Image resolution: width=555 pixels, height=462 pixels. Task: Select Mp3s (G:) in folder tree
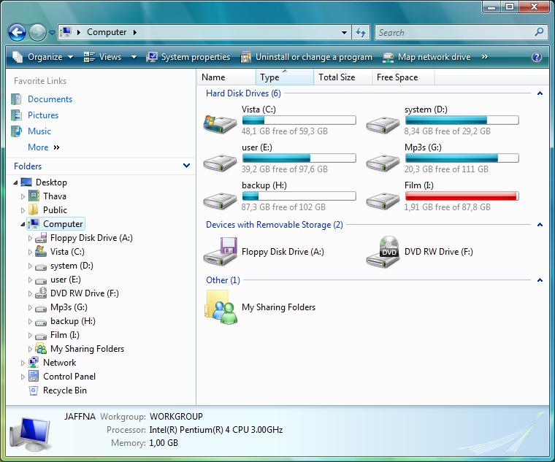pos(69,307)
